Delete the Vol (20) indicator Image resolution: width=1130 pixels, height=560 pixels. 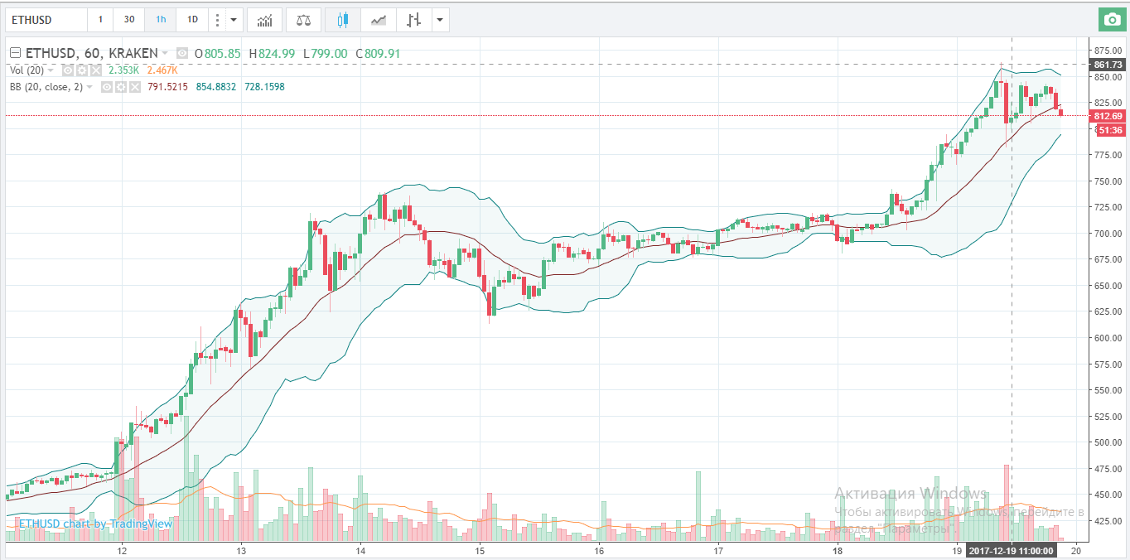95,70
